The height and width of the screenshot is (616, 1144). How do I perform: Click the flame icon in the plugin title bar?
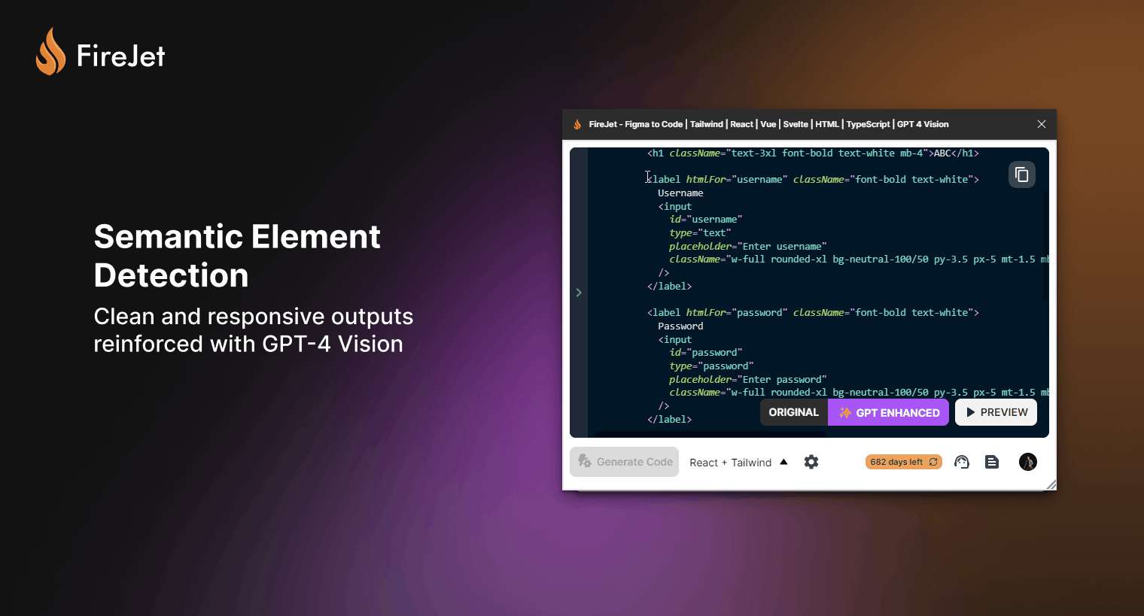(577, 124)
